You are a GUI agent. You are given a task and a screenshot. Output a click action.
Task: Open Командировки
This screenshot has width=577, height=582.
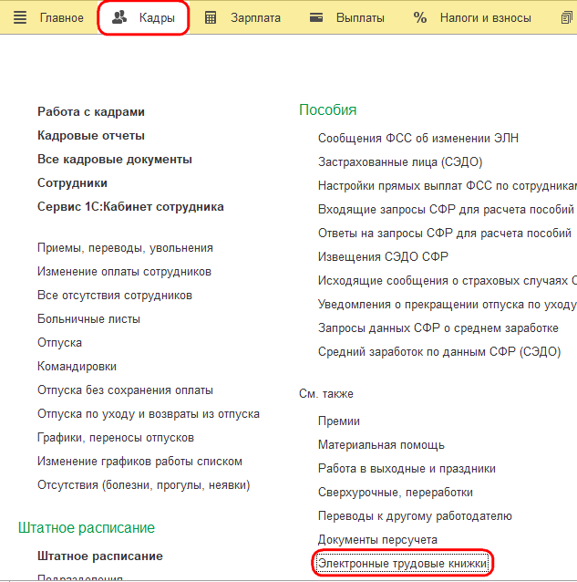click(x=77, y=367)
